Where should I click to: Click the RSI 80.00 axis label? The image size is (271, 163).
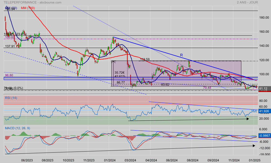pyautogui.click(x=263, y=101)
